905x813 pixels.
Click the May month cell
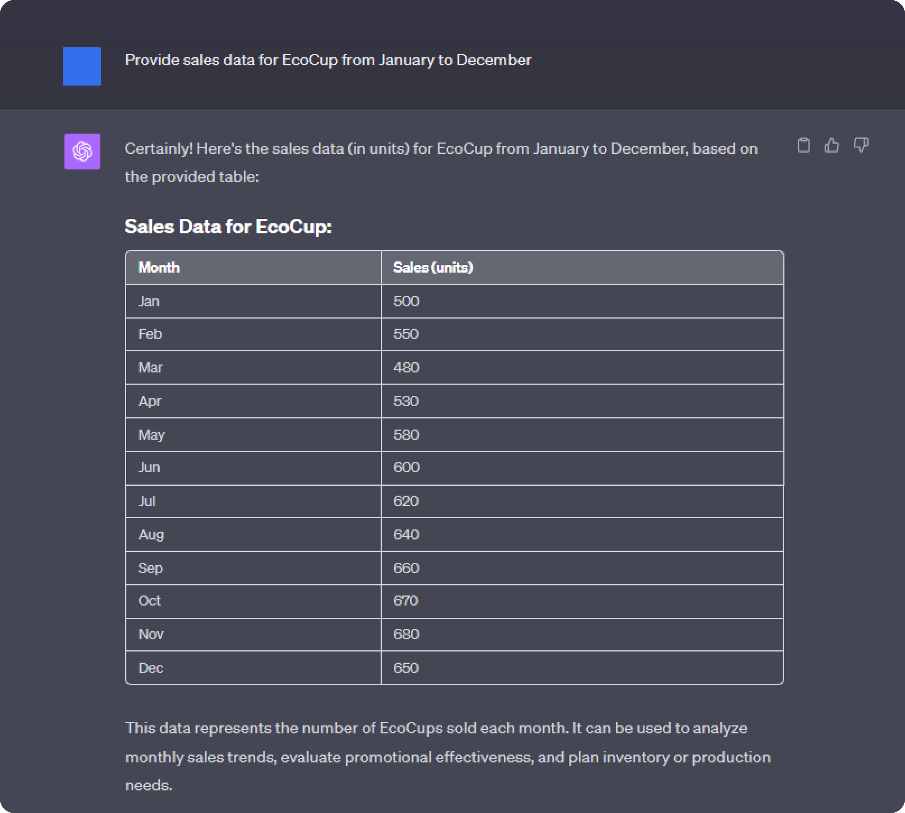click(151, 435)
